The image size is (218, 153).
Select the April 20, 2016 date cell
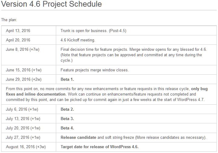(29, 40)
